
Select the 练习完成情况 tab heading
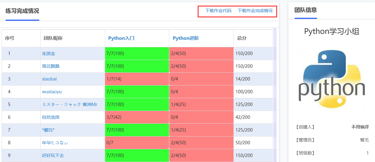22,11
